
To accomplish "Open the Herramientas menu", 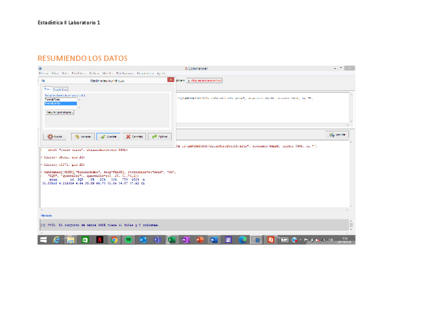I will 145,73.
